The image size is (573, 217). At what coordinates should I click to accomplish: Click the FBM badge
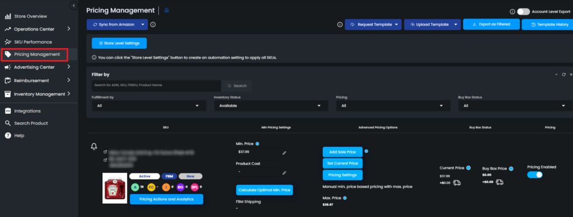point(169,176)
